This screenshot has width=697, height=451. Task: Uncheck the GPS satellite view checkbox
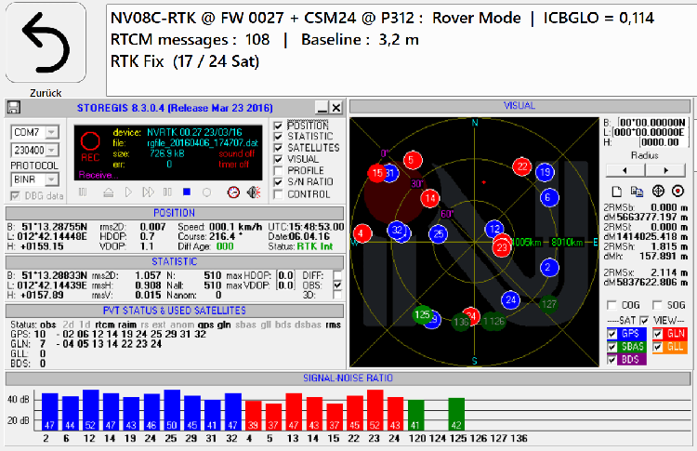click(611, 334)
